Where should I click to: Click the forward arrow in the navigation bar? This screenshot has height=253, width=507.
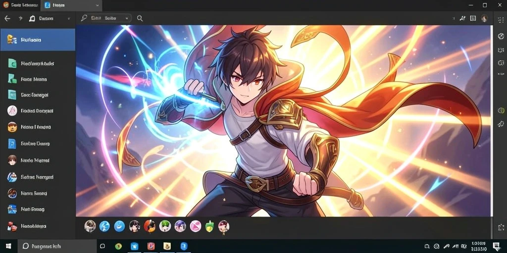[x=20, y=18]
